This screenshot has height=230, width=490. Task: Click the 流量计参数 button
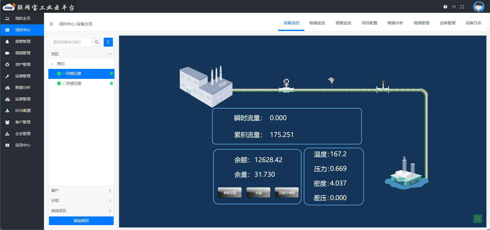pyautogui.click(x=287, y=193)
